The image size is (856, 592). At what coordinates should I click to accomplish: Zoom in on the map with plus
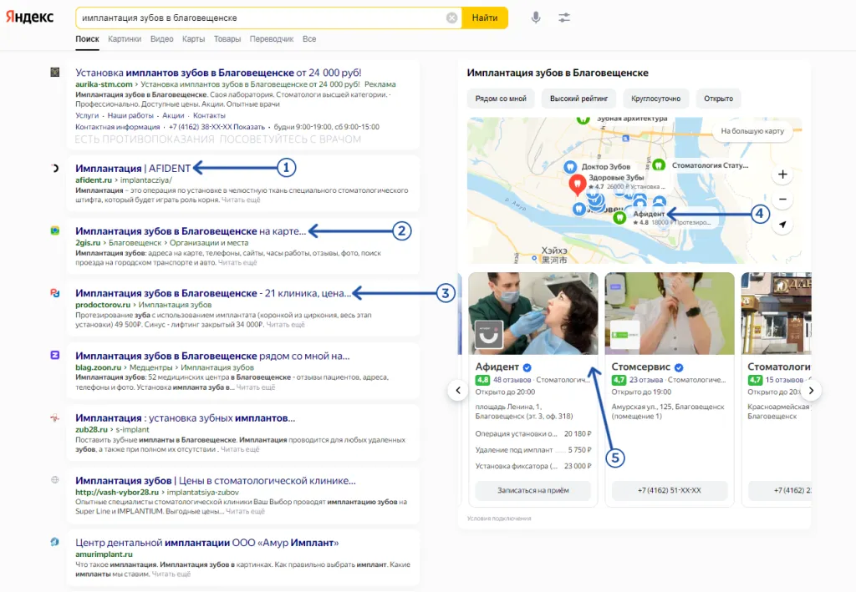tap(782, 175)
